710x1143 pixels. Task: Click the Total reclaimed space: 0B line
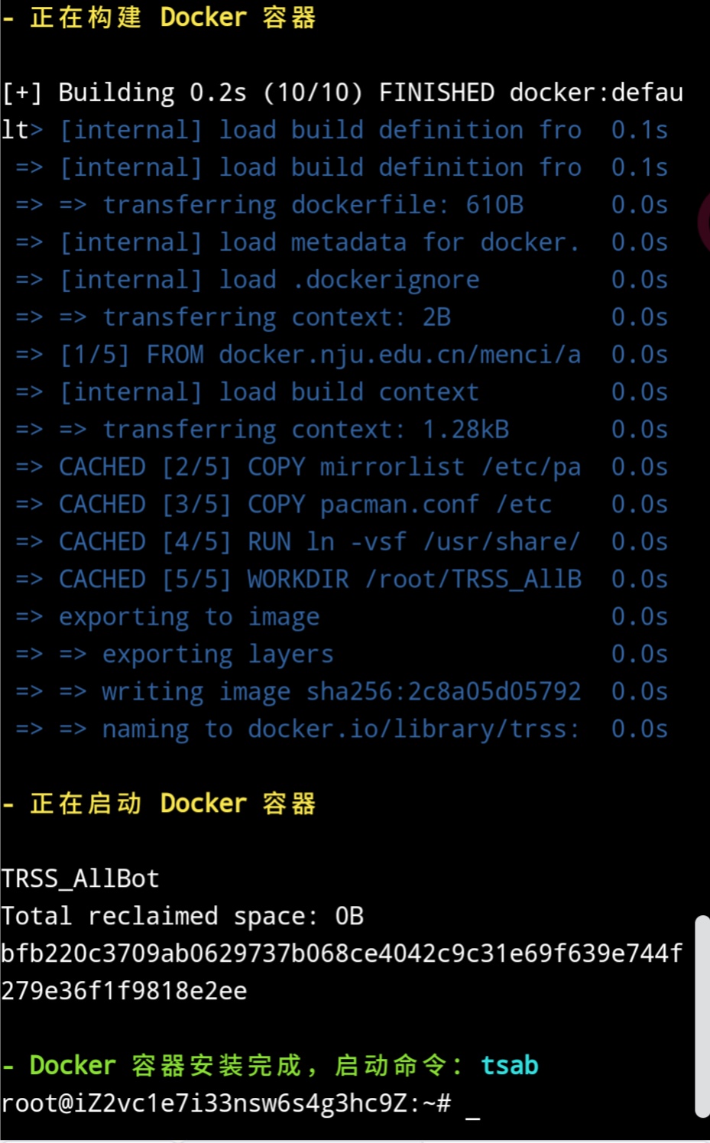coord(182,916)
